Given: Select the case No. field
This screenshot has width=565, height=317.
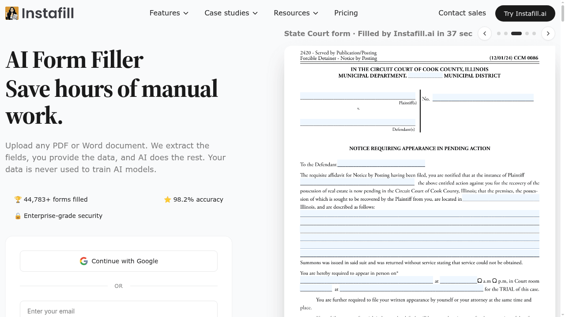Looking at the screenshot, I should coord(483,98).
